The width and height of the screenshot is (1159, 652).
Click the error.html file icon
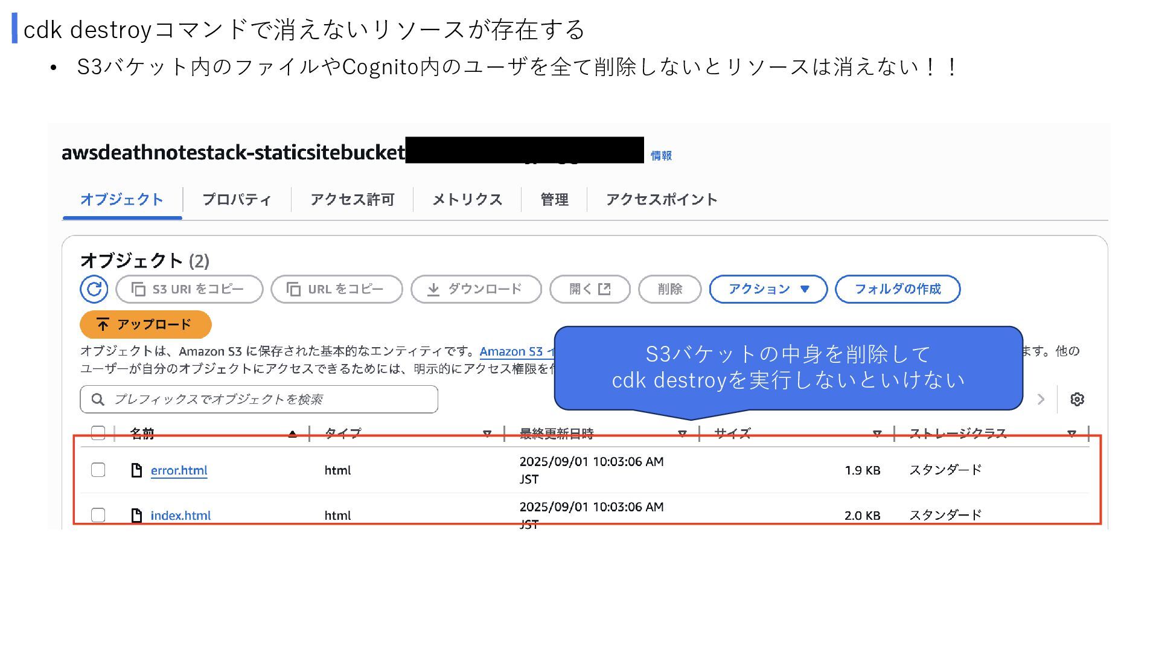pyautogui.click(x=137, y=470)
